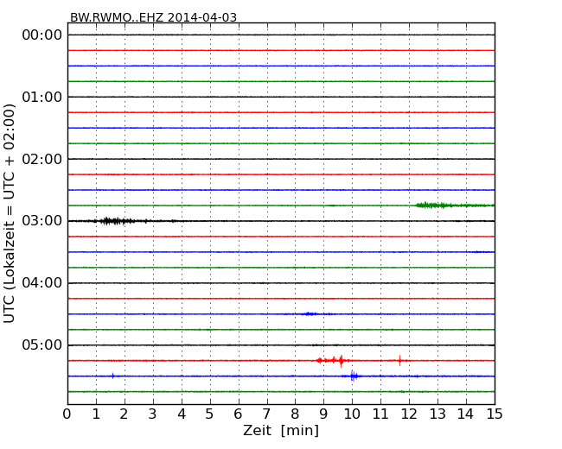Click the plot title BW.RWMO..EHZ 2014-04-03
The height and width of the screenshot is (449, 562).
[153, 17]
